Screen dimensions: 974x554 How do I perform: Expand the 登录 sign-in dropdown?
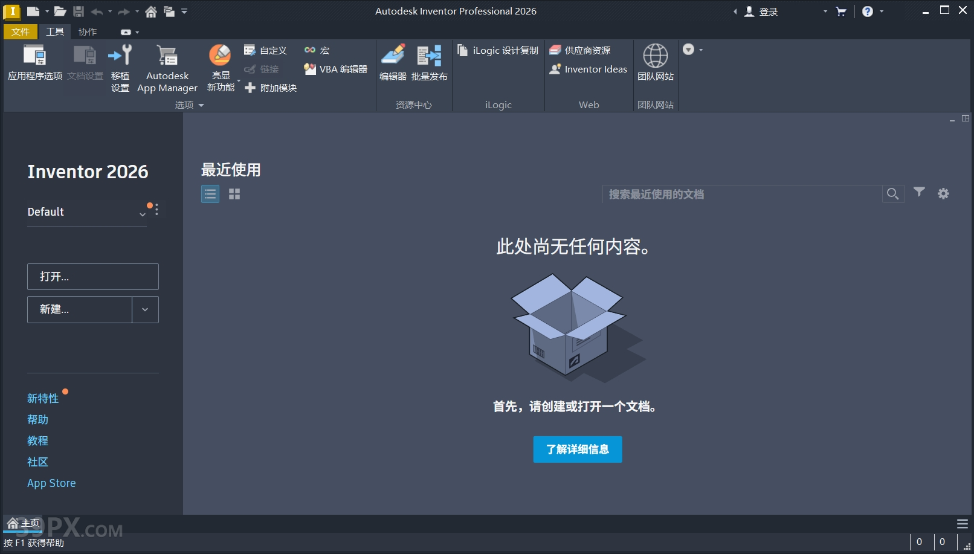pyautogui.click(x=825, y=11)
